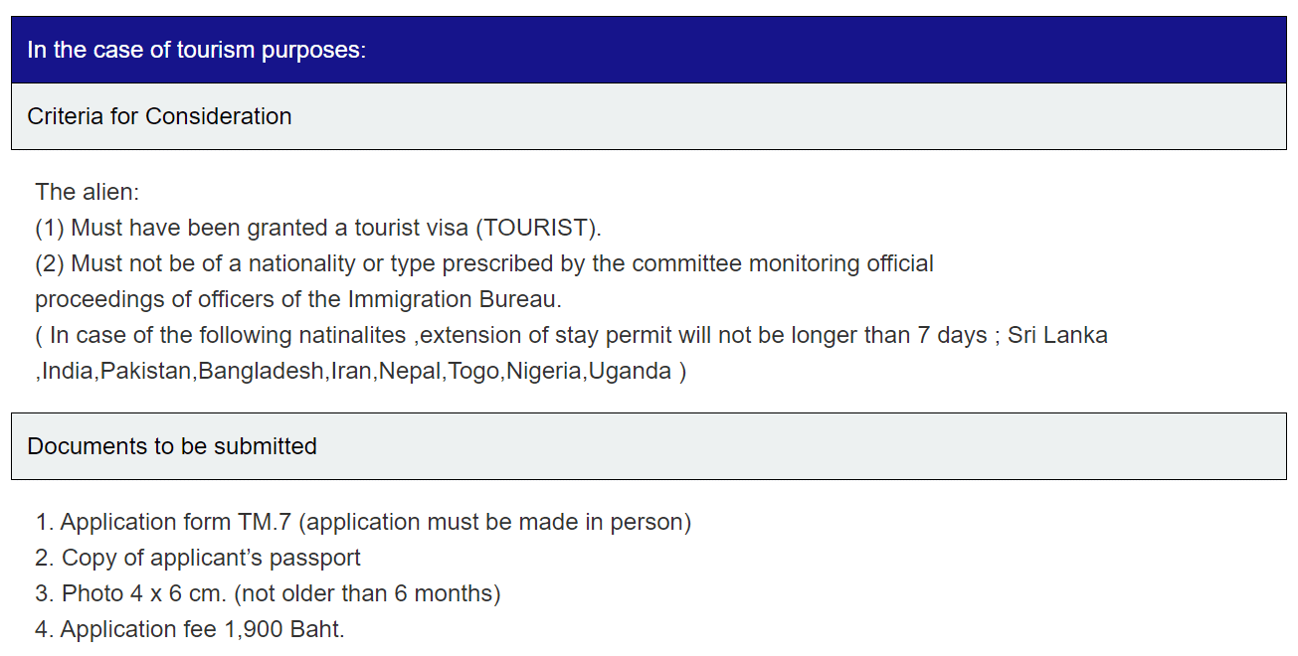This screenshot has height=656, width=1298.
Task: Click the blue "In the case of tourism purposes" header
Action: coord(197,50)
